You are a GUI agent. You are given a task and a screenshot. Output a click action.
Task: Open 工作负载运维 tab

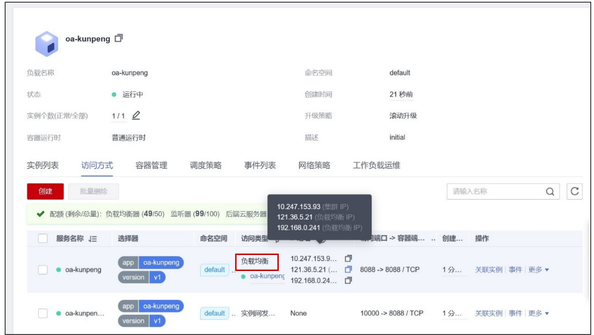pyautogui.click(x=377, y=165)
